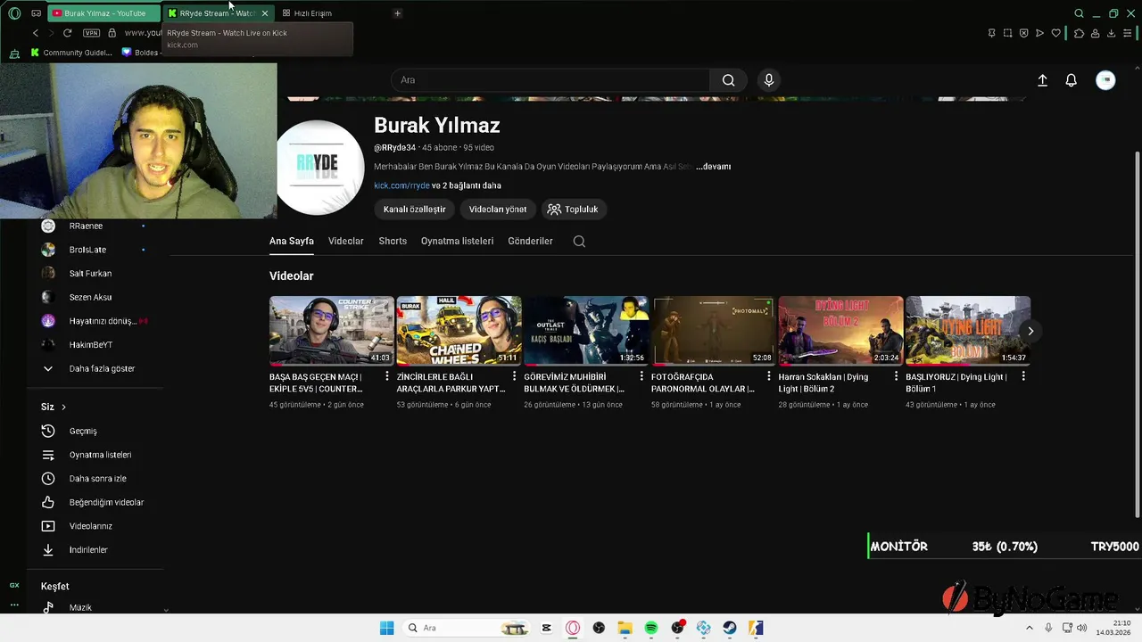Open the YouTube upload arrow icon

pos(1042,80)
